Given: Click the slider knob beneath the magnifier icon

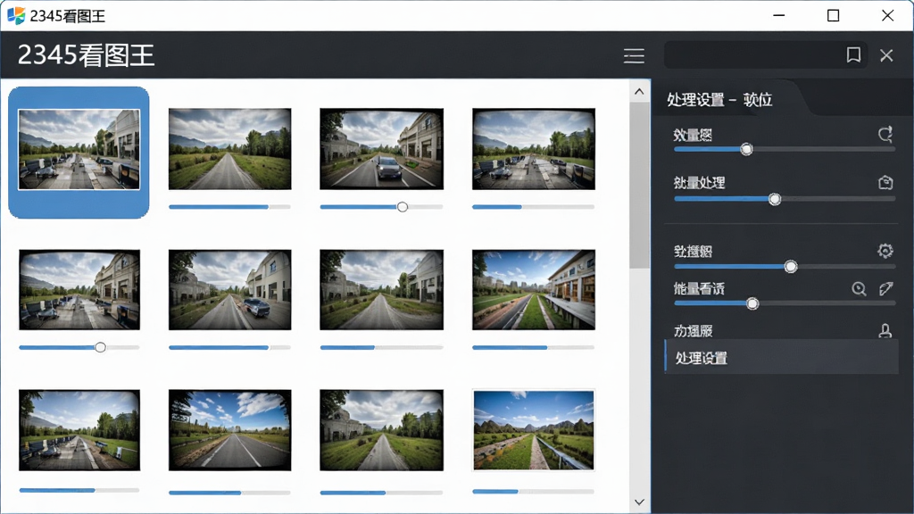Looking at the screenshot, I should coord(752,303).
